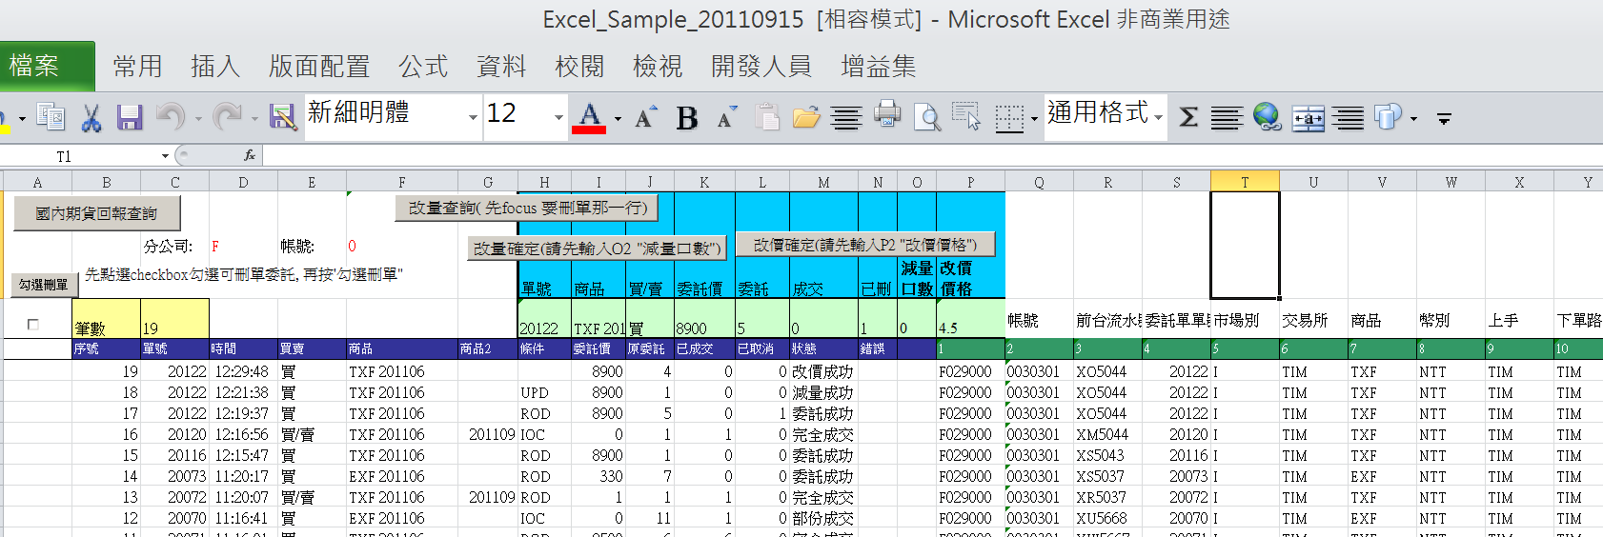Click the select objects cursor icon
The height and width of the screenshot is (537, 1603).
tap(966, 116)
